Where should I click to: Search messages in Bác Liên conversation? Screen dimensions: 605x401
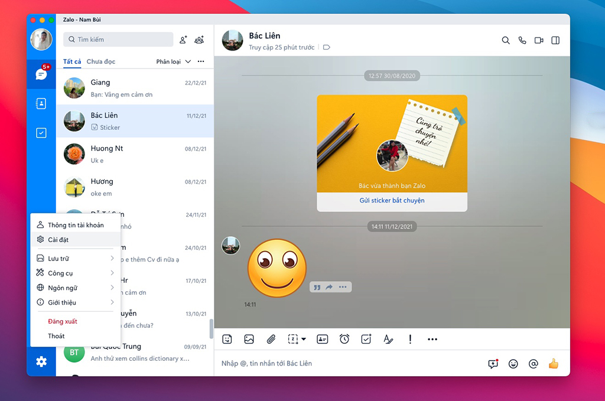click(x=506, y=40)
